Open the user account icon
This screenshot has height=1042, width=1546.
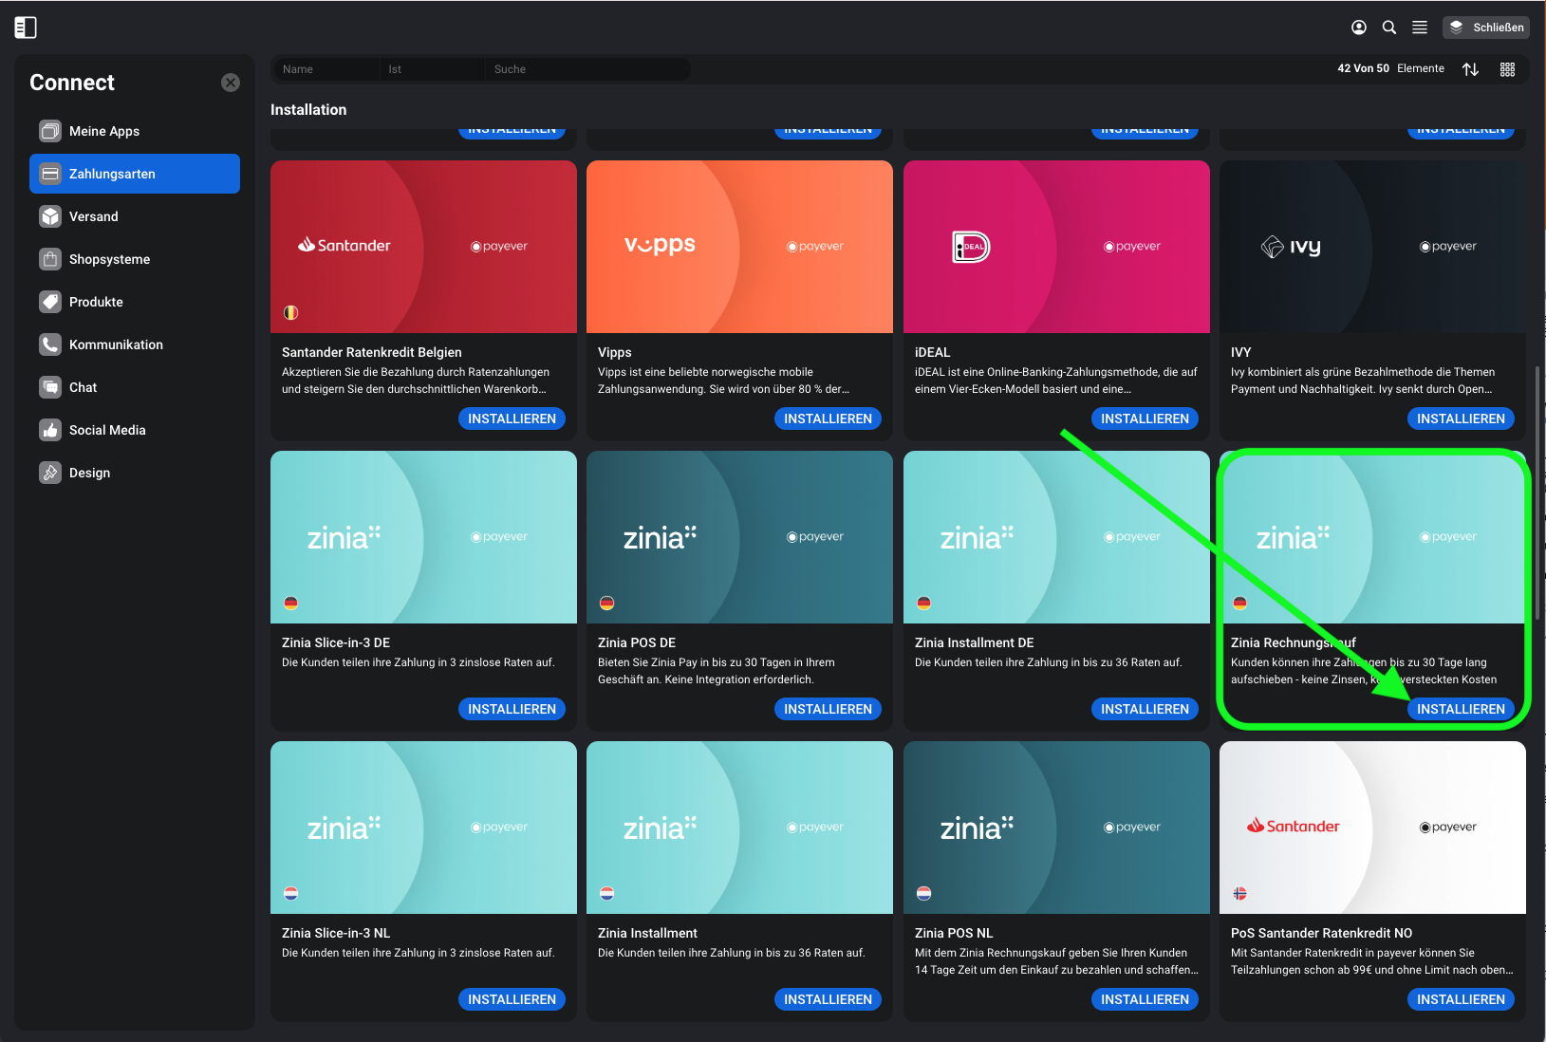click(1359, 28)
